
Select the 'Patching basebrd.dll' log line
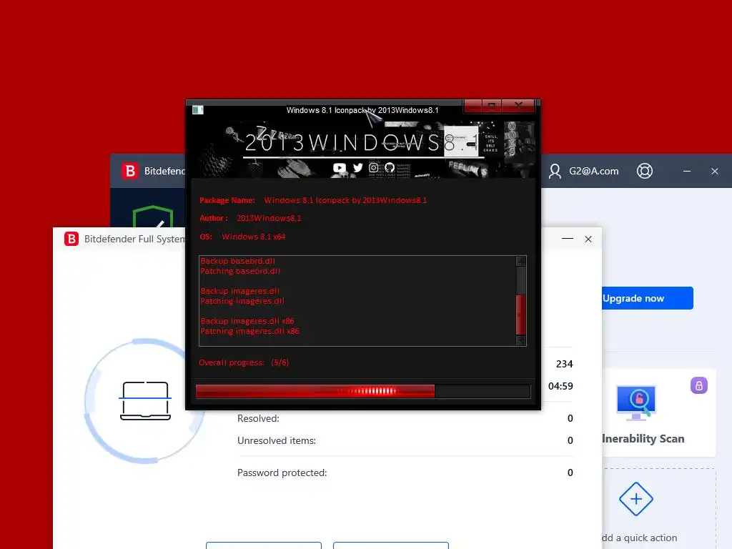click(240, 271)
